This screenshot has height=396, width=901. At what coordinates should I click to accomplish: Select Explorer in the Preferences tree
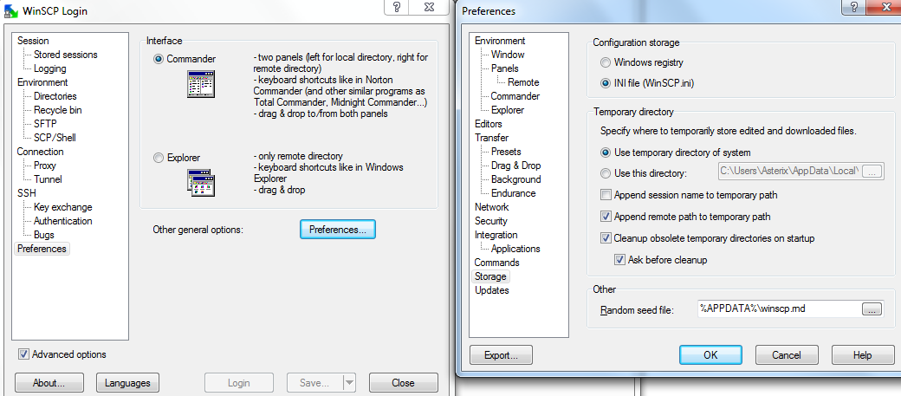(x=508, y=110)
